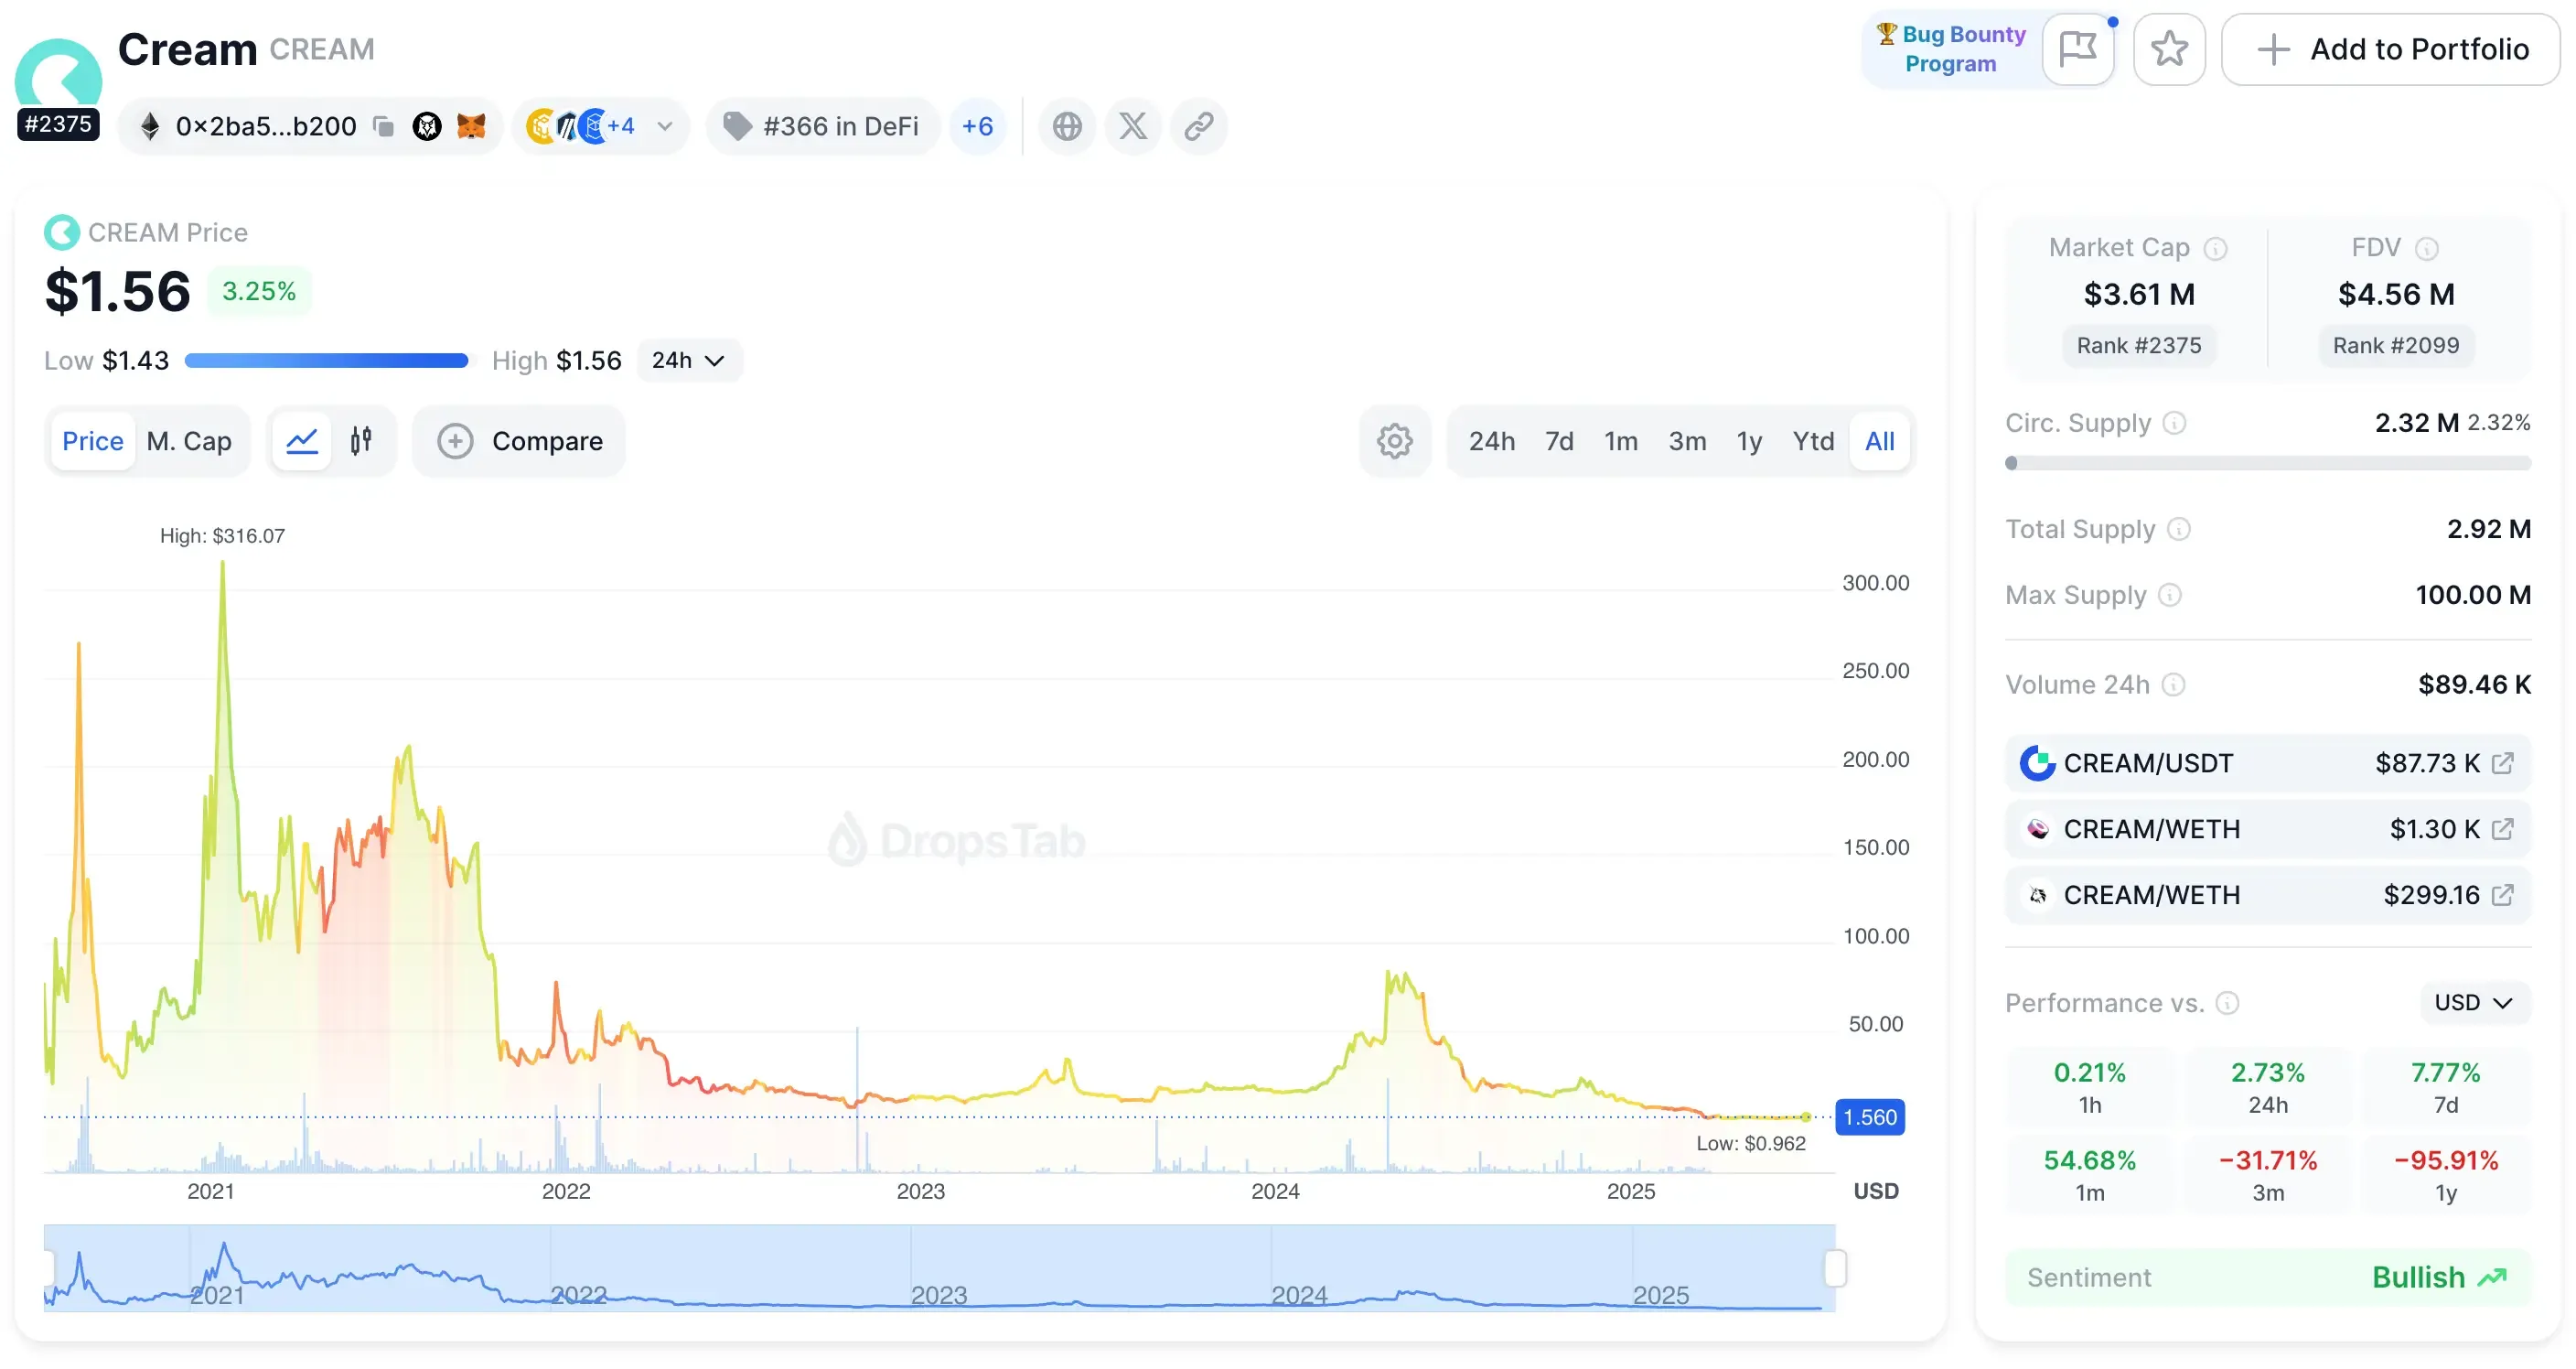This screenshot has height=1369, width=2576.
Task: Click right handle of chart range slider
Action: pos(1835,1269)
